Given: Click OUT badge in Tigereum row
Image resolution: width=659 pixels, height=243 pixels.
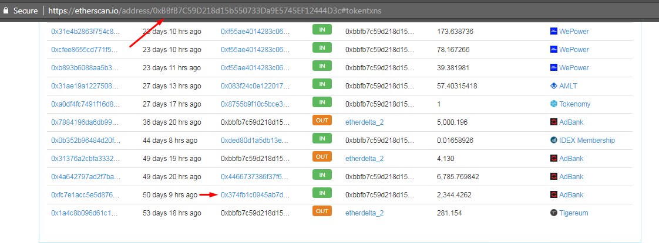Looking at the screenshot, I should [322, 211].
